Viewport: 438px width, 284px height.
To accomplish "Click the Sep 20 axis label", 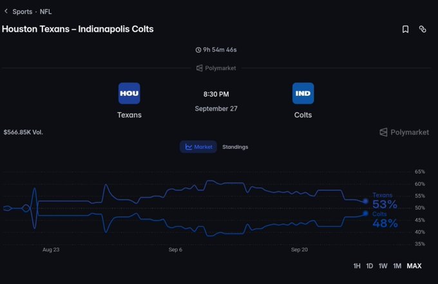I will [300, 250].
